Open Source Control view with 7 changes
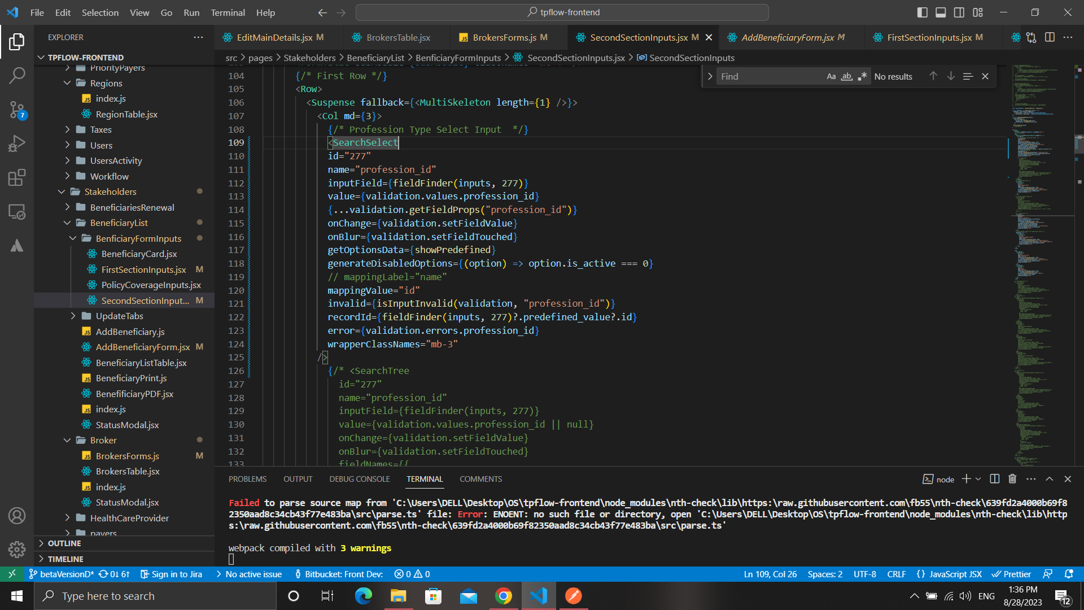 17,110
